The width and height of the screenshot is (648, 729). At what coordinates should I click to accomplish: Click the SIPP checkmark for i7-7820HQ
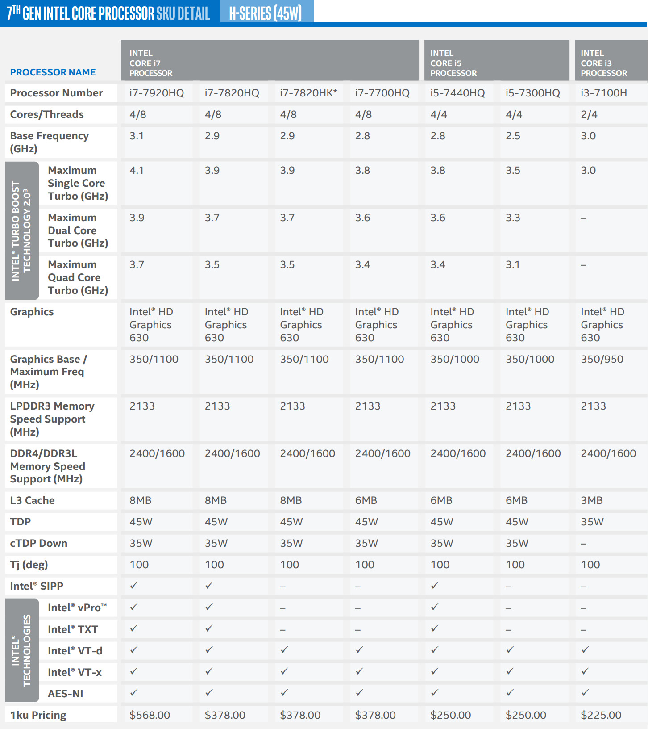click(209, 585)
